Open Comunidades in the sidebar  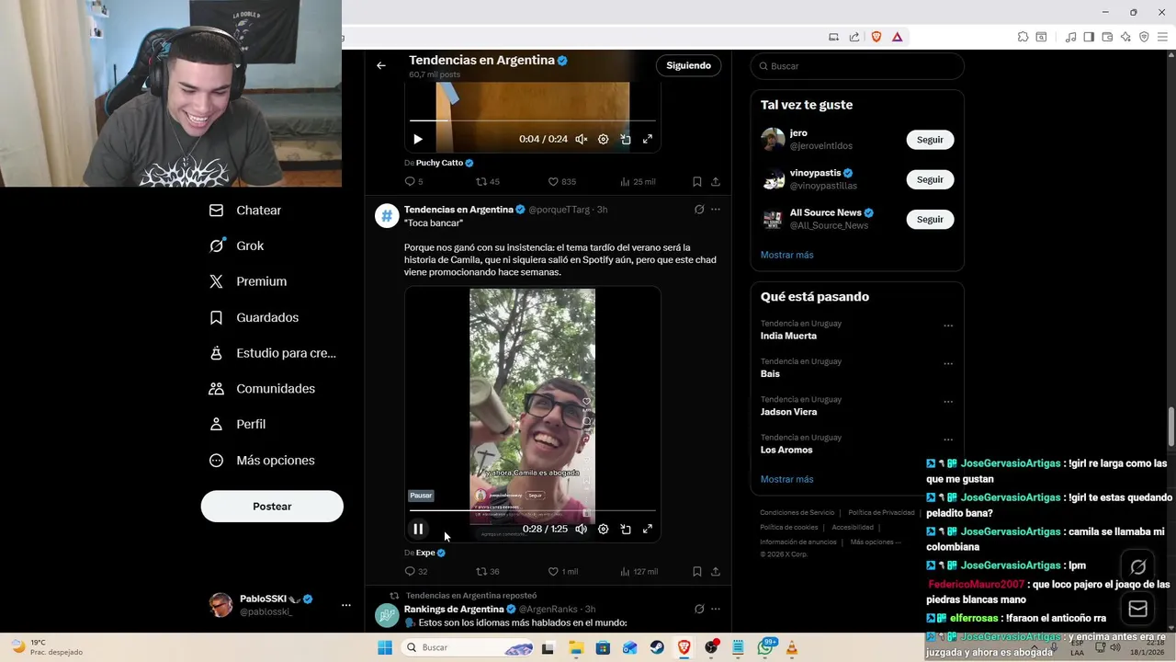(262, 389)
